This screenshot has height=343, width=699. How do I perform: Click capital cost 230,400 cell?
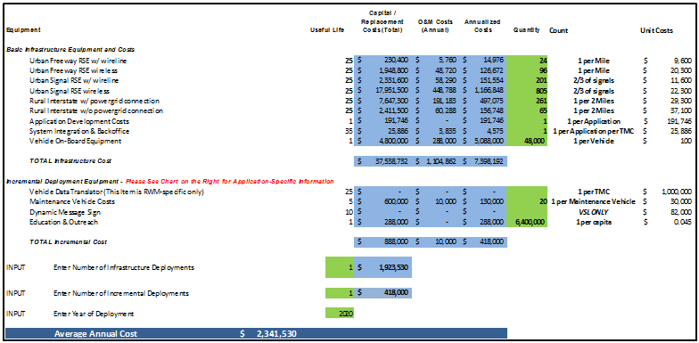tap(383, 61)
